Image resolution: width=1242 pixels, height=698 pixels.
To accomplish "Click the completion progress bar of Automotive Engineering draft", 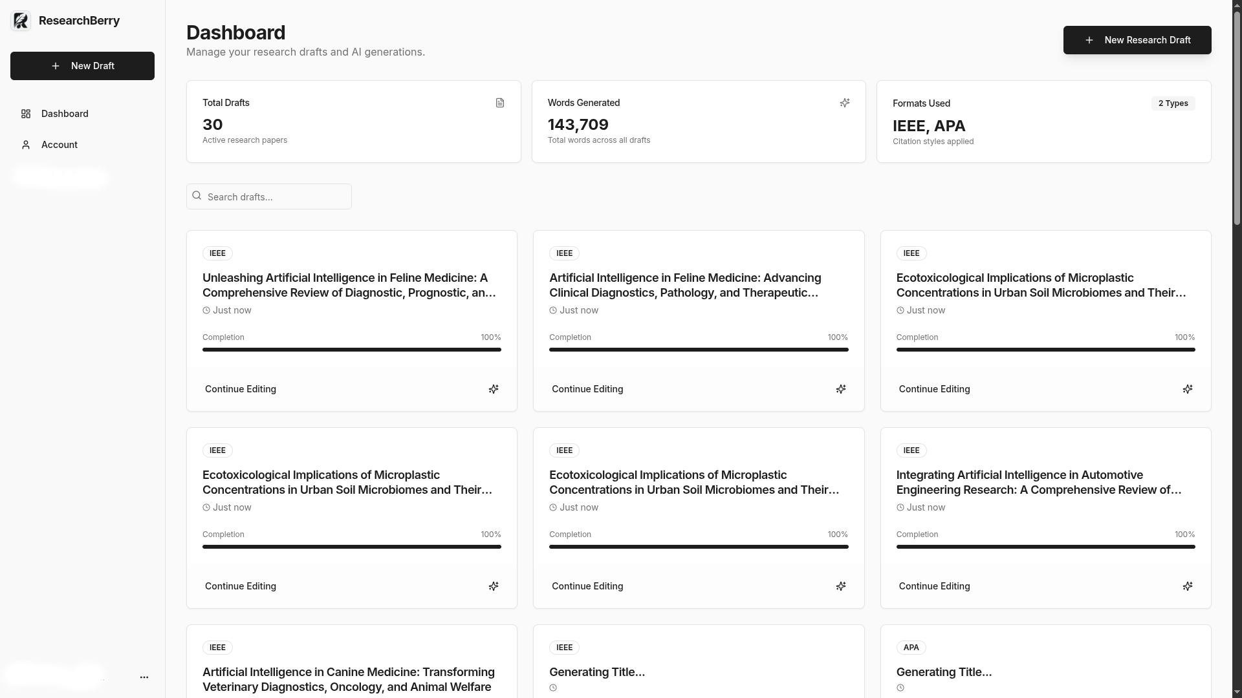I will click(x=1045, y=547).
